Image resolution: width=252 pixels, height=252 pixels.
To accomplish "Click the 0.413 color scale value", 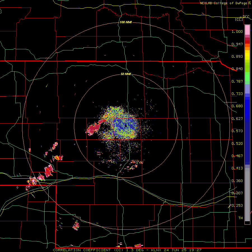I will (x=237, y=168).
